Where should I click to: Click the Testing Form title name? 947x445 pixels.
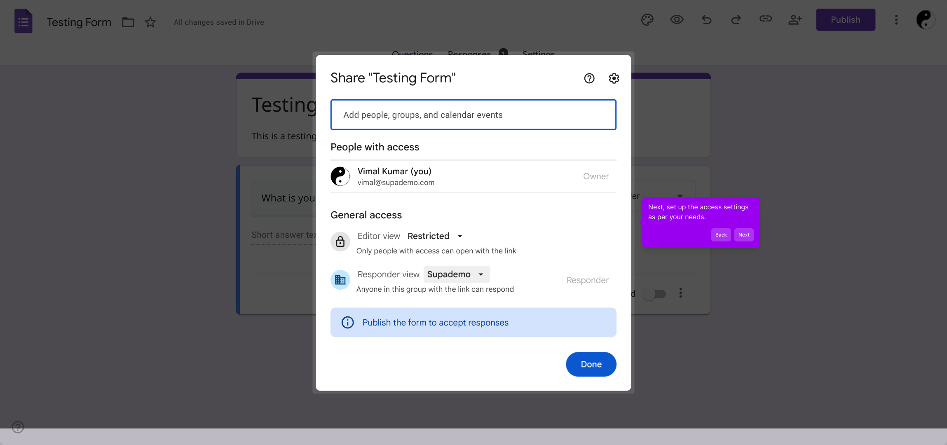(79, 22)
